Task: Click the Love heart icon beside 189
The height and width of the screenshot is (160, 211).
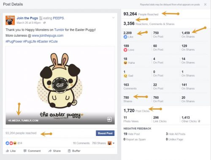Action: 125,50
